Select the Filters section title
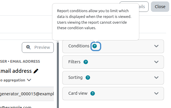171x108 pixels. [x=74, y=62]
